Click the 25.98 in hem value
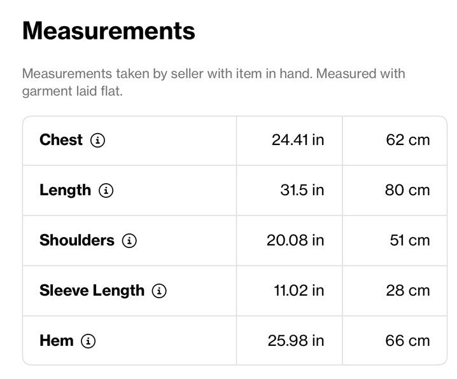The width and height of the screenshot is (457, 379). [x=296, y=341]
